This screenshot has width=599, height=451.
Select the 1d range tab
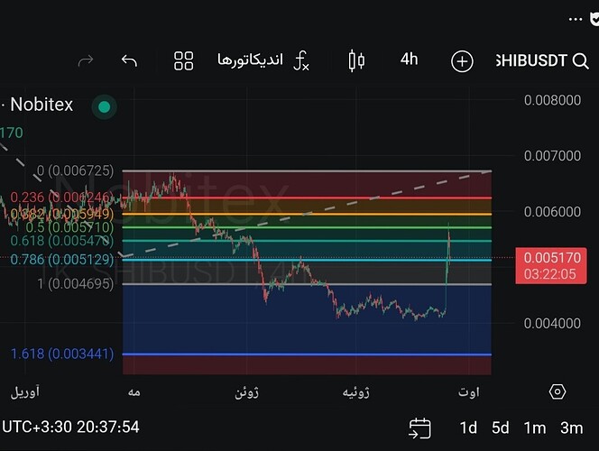tap(468, 428)
